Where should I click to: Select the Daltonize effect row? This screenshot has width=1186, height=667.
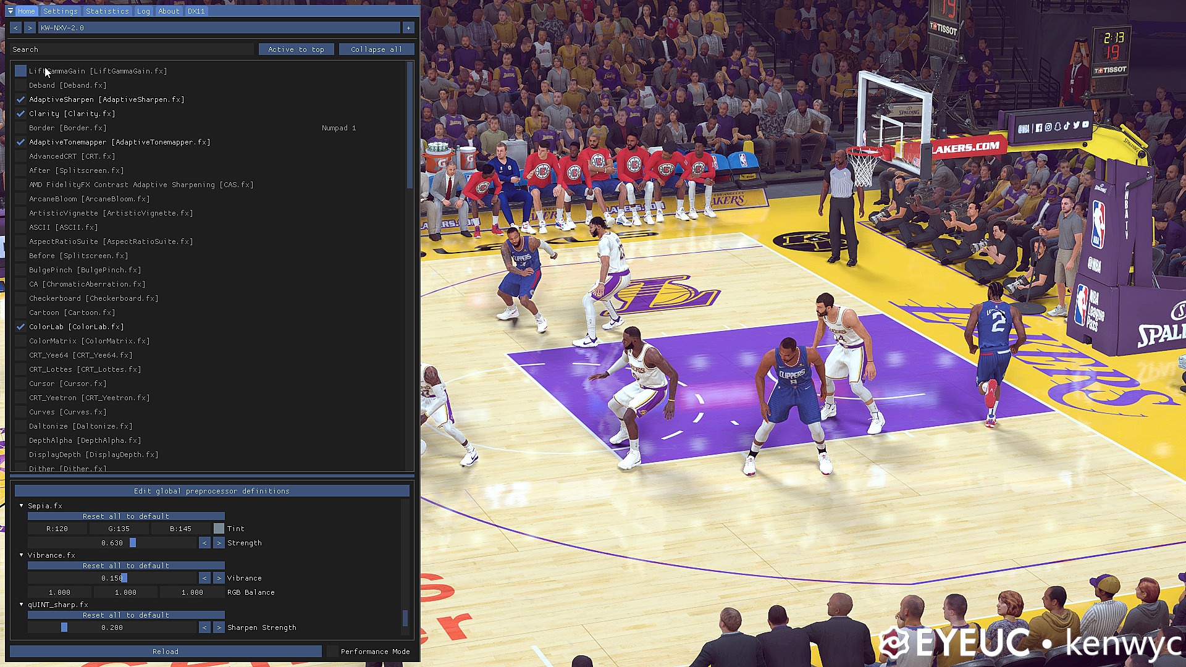point(81,426)
